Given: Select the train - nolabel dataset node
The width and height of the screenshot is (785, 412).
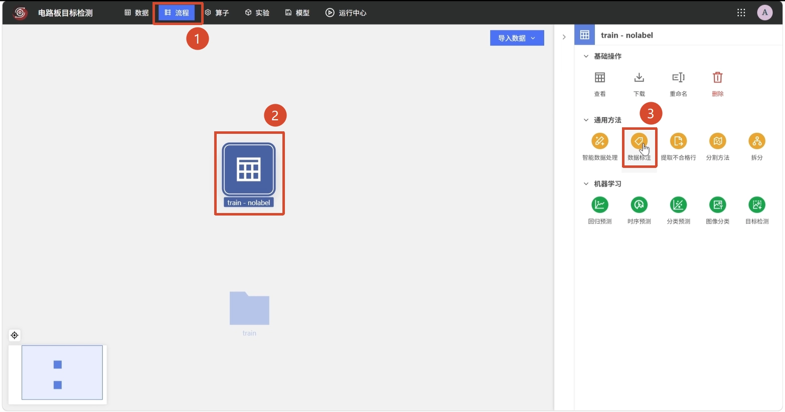Looking at the screenshot, I should point(249,169).
